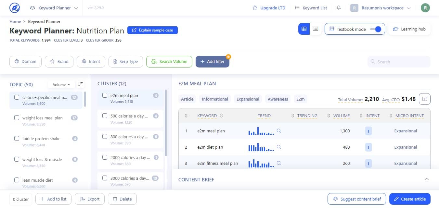Click the notification bell icon
This screenshot has width=439, height=208.
(339, 8)
